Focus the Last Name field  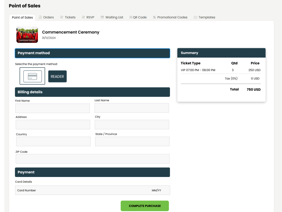(131, 108)
